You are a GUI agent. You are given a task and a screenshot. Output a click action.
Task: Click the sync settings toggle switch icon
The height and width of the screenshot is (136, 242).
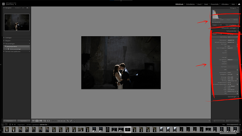[213, 121]
